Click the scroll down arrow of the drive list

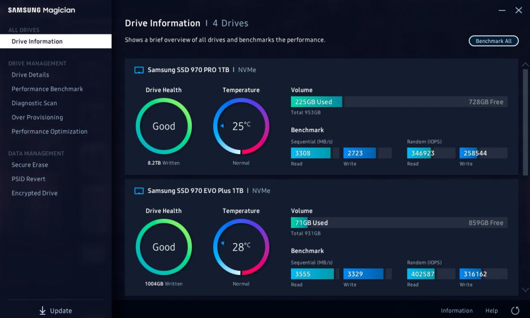[x=525, y=289]
